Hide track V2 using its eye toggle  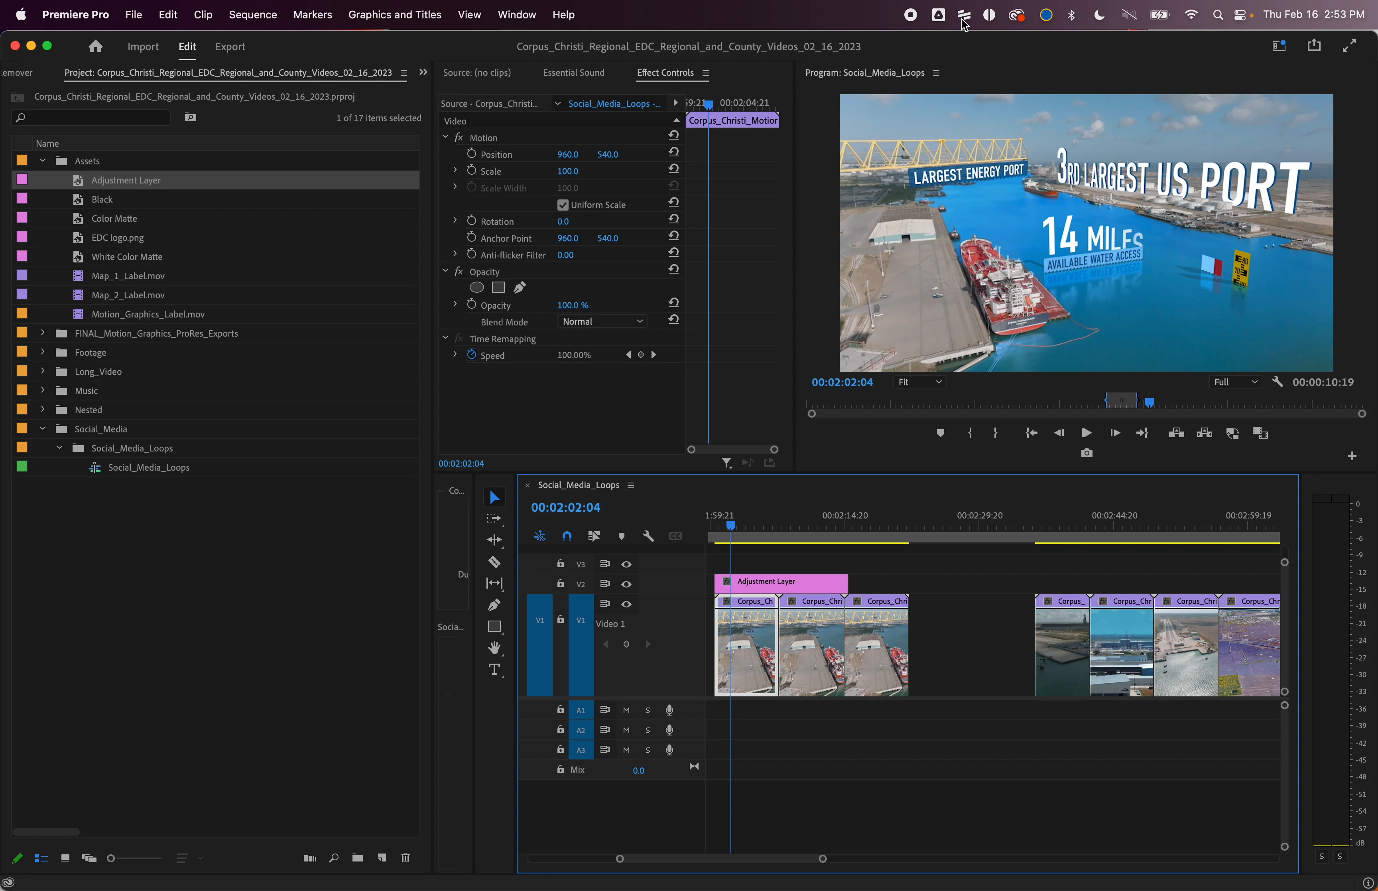click(x=627, y=584)
